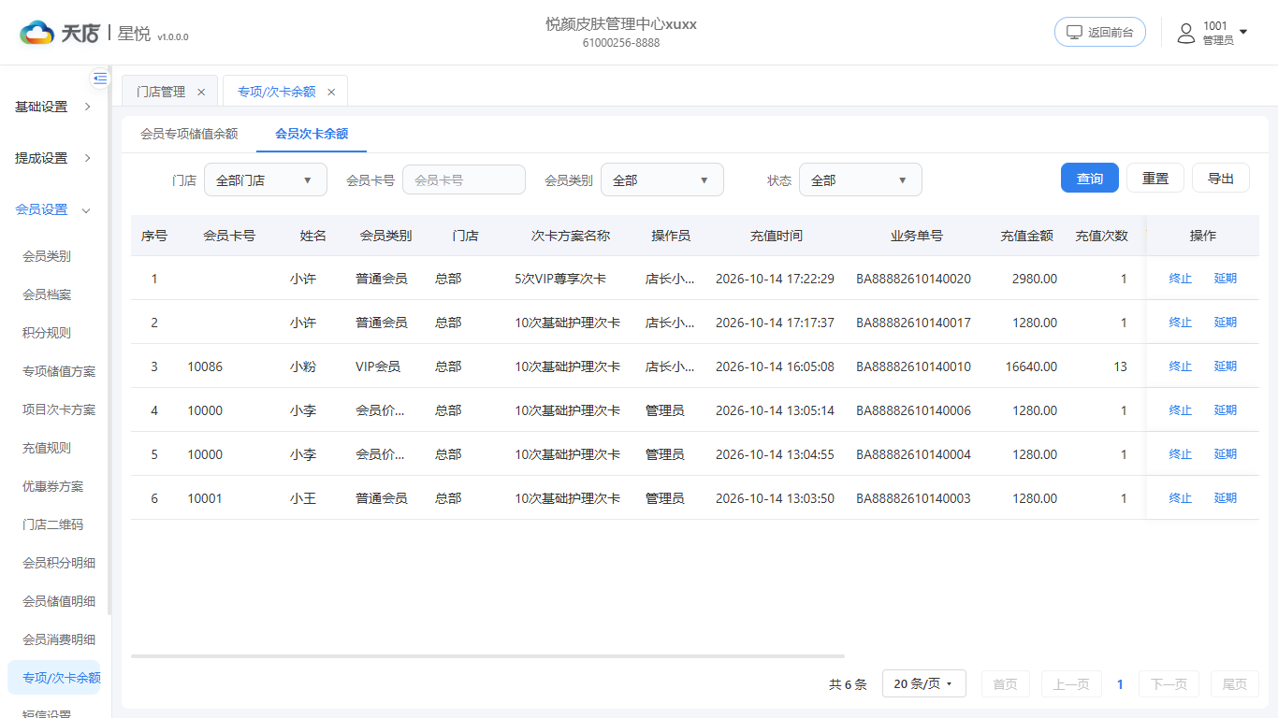Open 会员消费明细 in the sidebar

(x=59, y=639)
